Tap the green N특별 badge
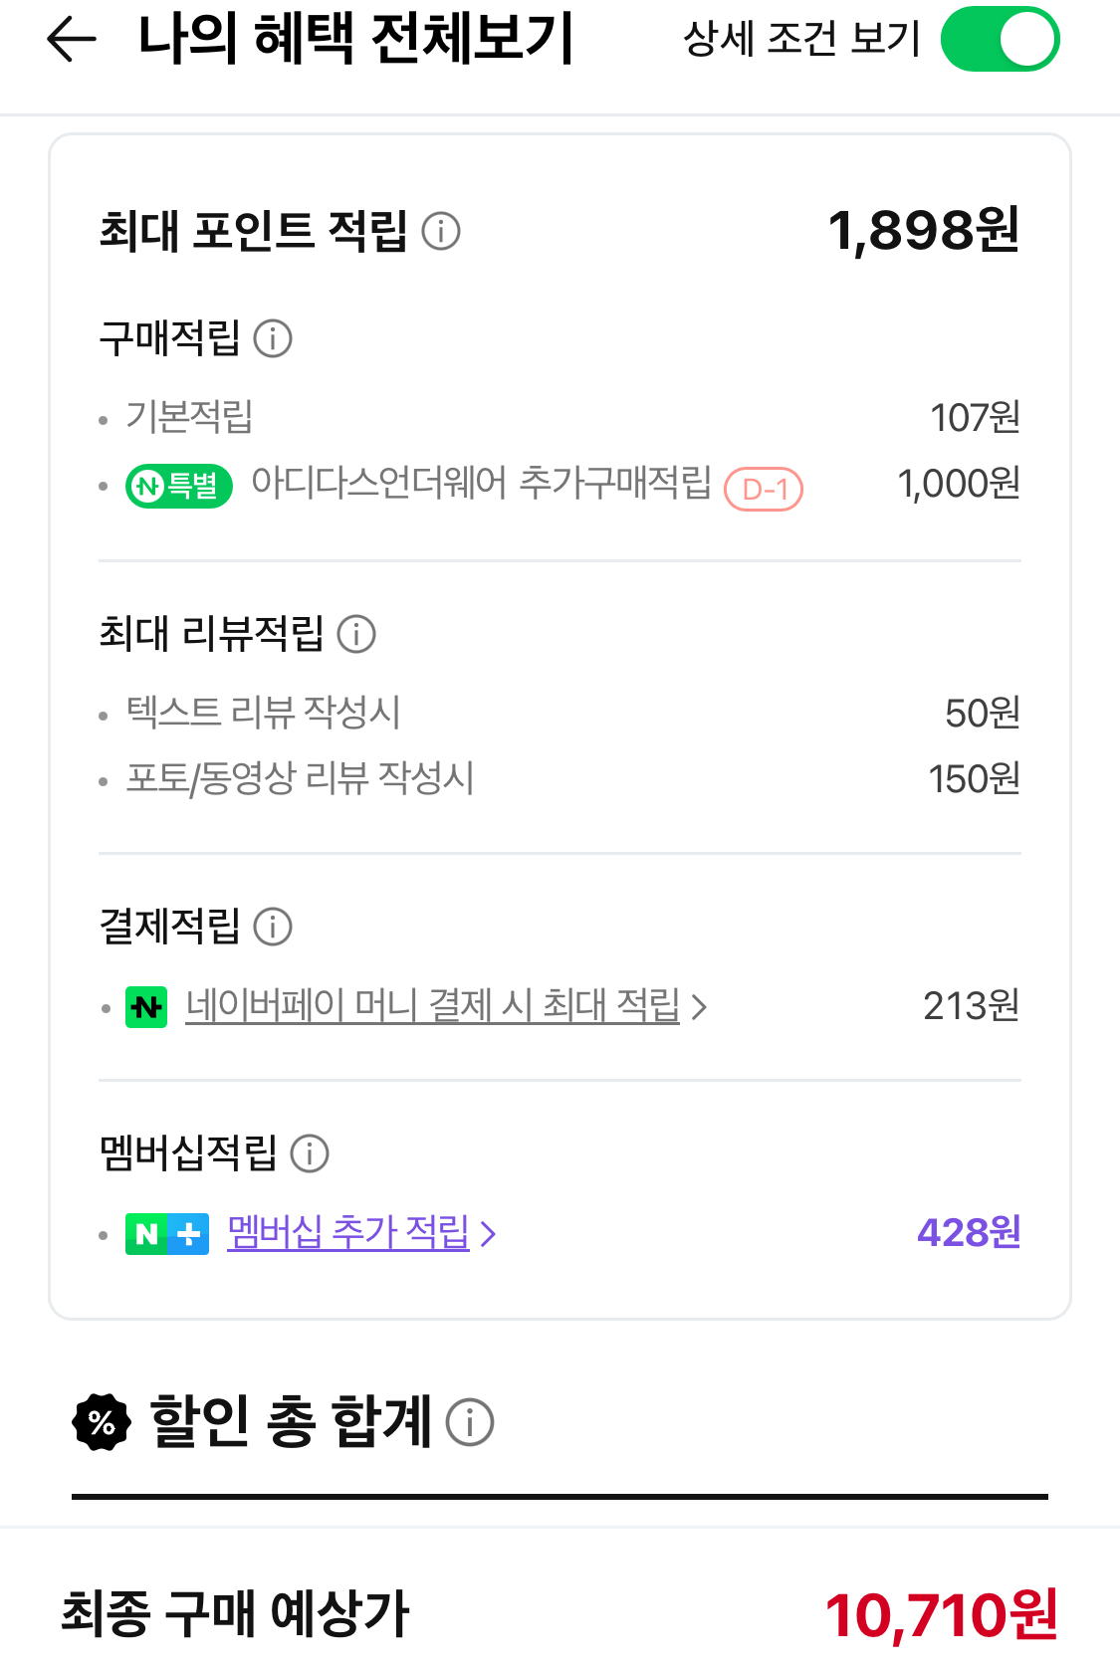1120x1668 pixels. [x=179, y=486]
